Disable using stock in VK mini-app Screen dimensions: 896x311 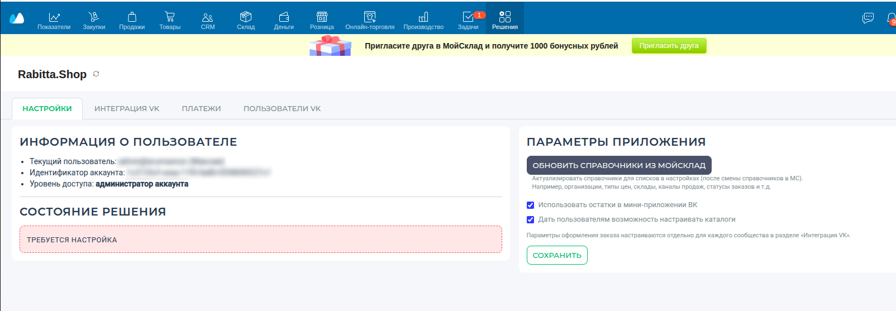tap(530, 205)
